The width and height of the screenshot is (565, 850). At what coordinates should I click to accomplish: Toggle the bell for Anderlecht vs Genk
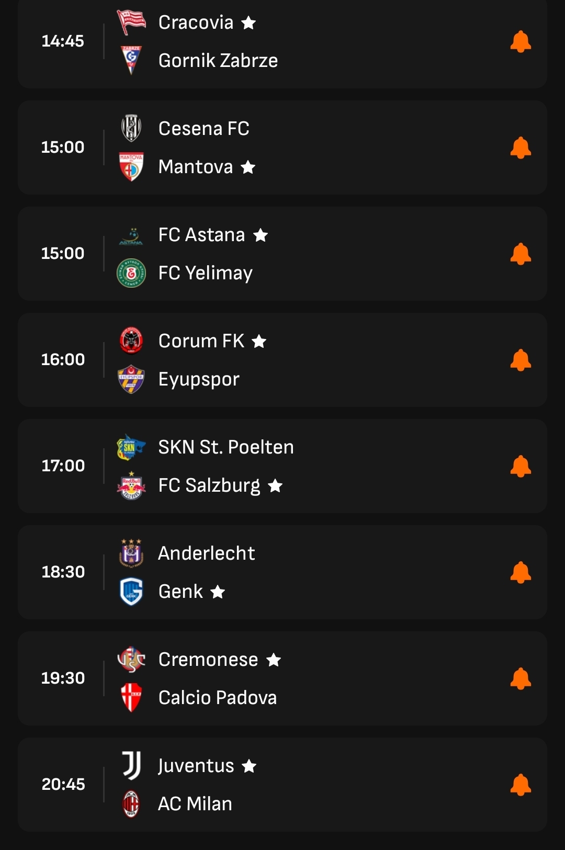click(x=521, y=572)
